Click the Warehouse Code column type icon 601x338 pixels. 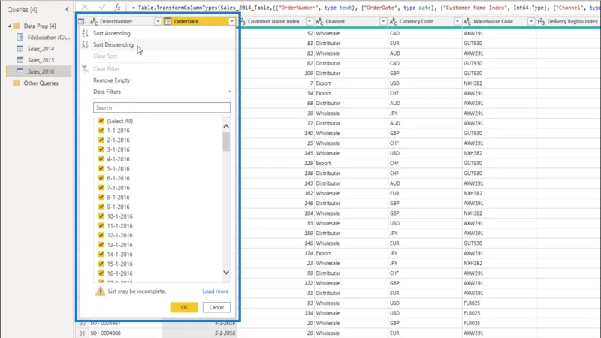(467, 22)
